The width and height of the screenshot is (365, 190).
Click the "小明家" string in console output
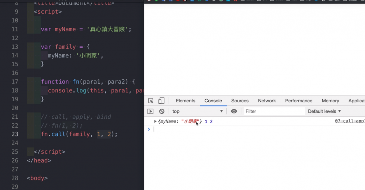click(x=190, y=121)
